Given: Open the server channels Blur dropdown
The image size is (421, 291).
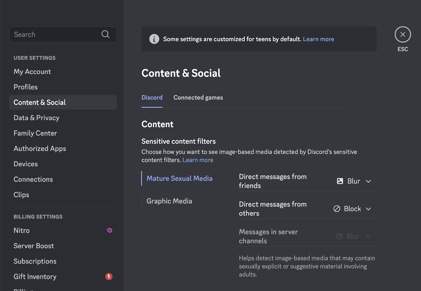Looking at the screenshot, I should pos(368,236).
